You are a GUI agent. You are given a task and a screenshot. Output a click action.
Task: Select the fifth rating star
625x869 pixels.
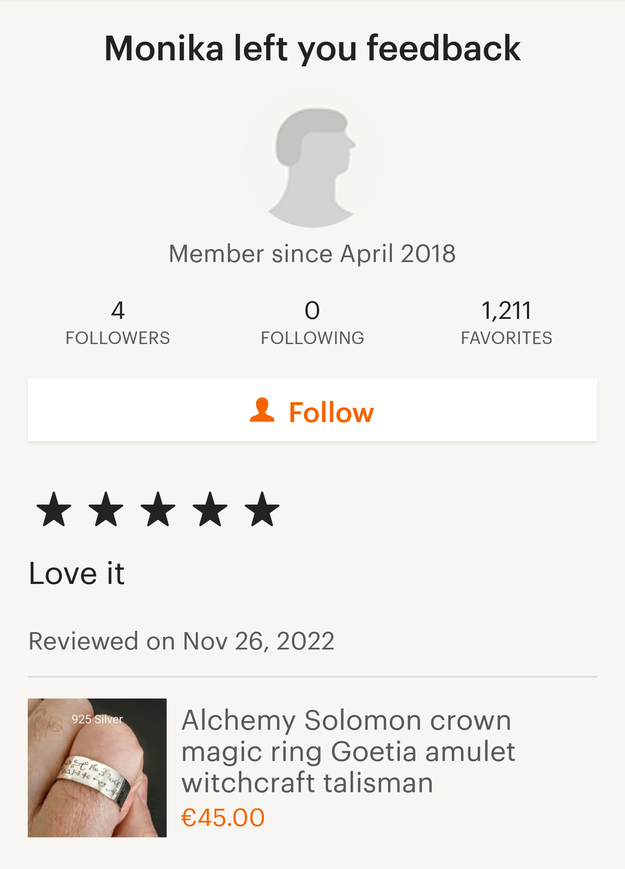[x=262, y=509]
